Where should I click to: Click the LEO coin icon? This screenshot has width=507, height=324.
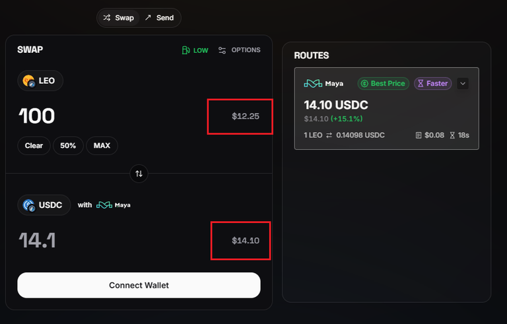pyautogui.click(x=28, y=81)
